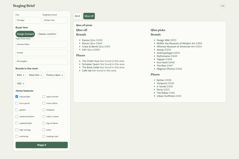
Task: Remove the Pottery Barn brand chip
Action: pos(62,75)
